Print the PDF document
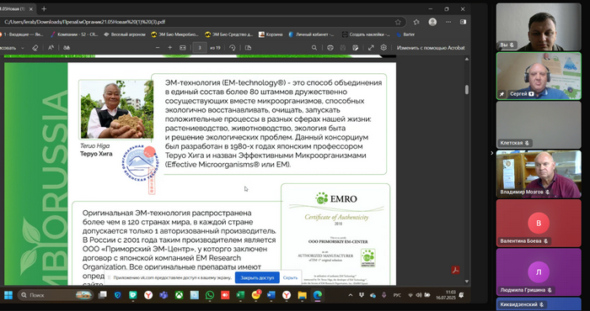 [330, 48]
